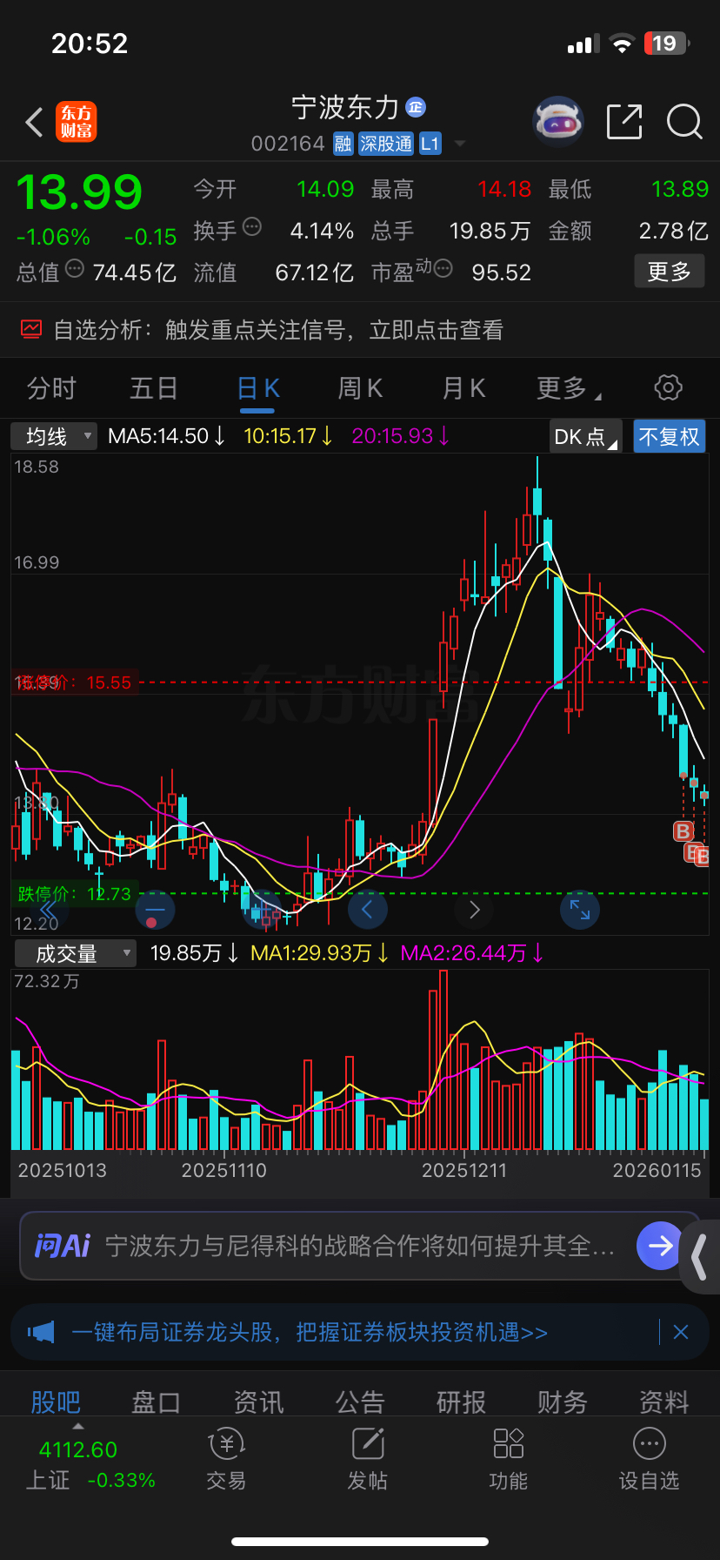Tap the first red B marker

pyautogui.click(x=683, y=831)
